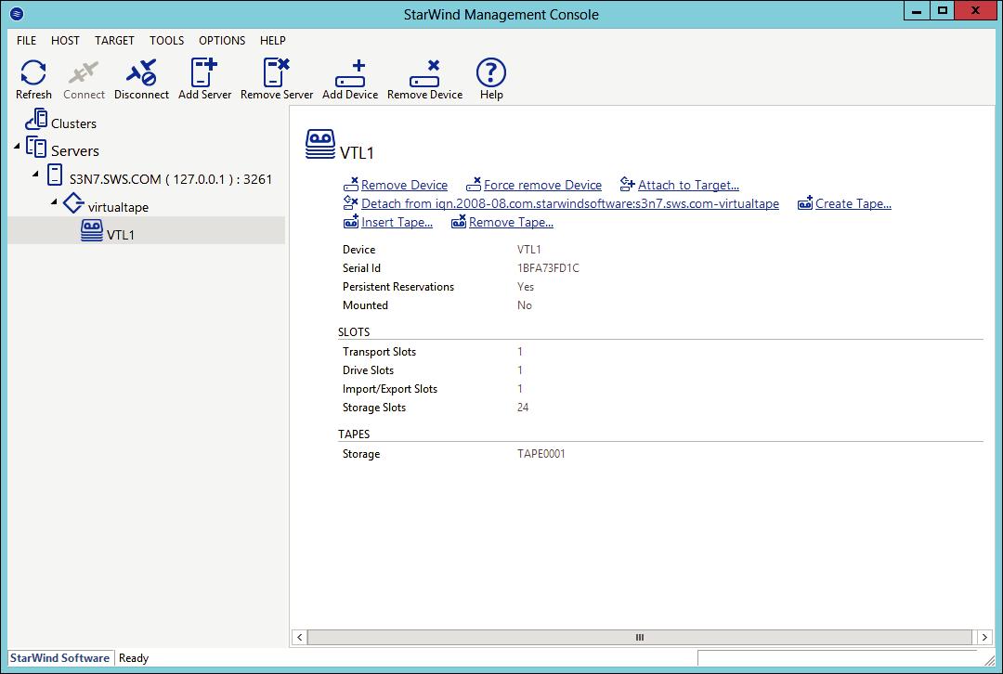The height and width of the screenshot is (674, 1003).
Task: Collapse the S3N7.SWS.COM server node
Action: (x=35, y=174)
